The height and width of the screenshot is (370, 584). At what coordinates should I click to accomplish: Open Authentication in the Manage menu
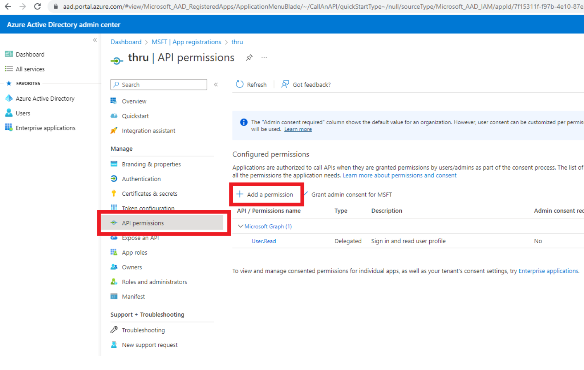(141, 179)
